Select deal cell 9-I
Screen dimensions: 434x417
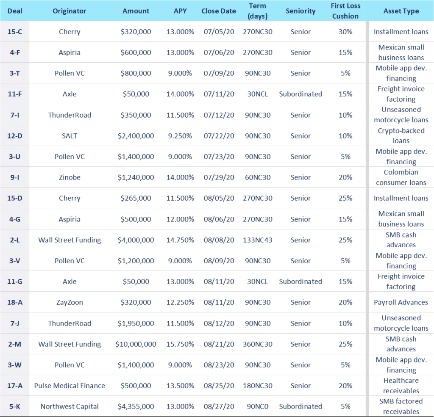[x=15, y=177]
